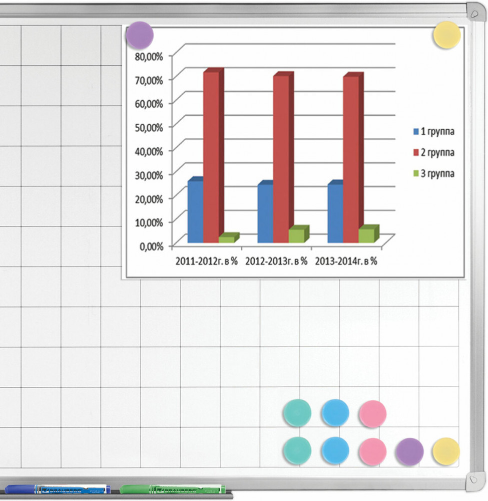Select the yellow magnet in the lower row

[446, 451]
